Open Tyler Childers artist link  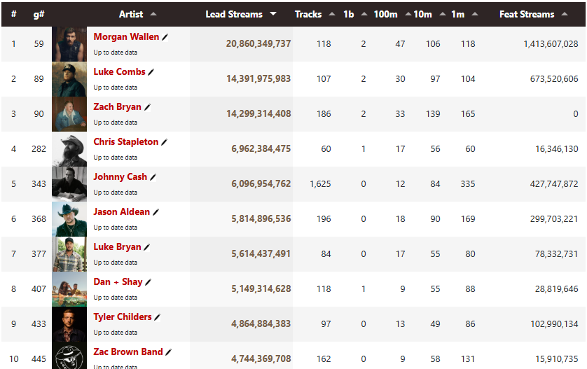point(123,316)
